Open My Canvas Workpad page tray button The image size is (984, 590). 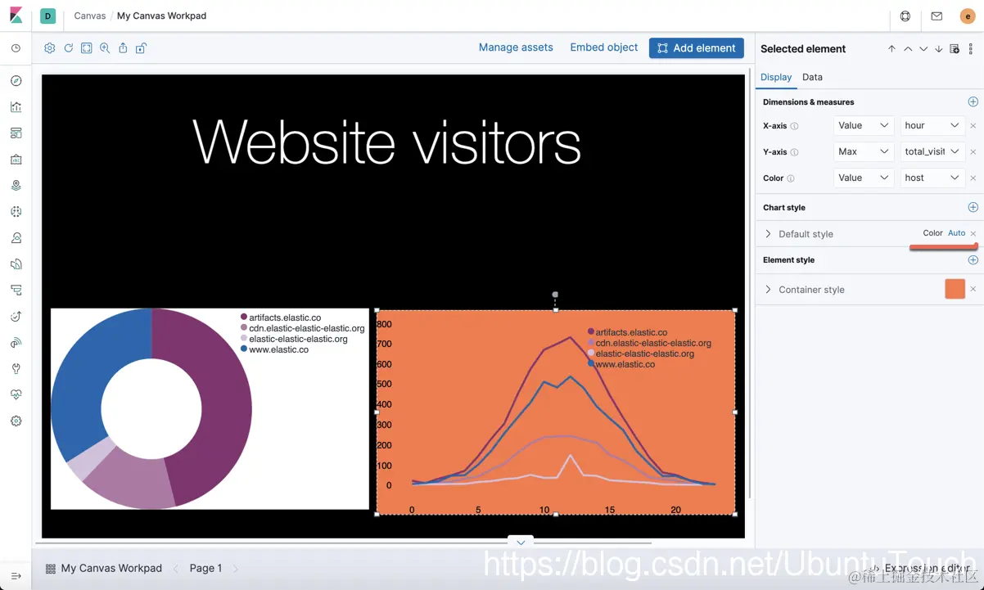104,568
